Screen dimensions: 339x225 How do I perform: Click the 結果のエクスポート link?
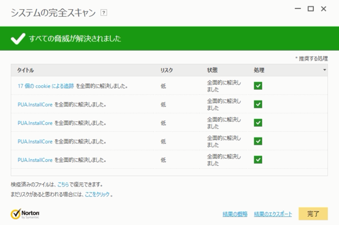(273, 214)
